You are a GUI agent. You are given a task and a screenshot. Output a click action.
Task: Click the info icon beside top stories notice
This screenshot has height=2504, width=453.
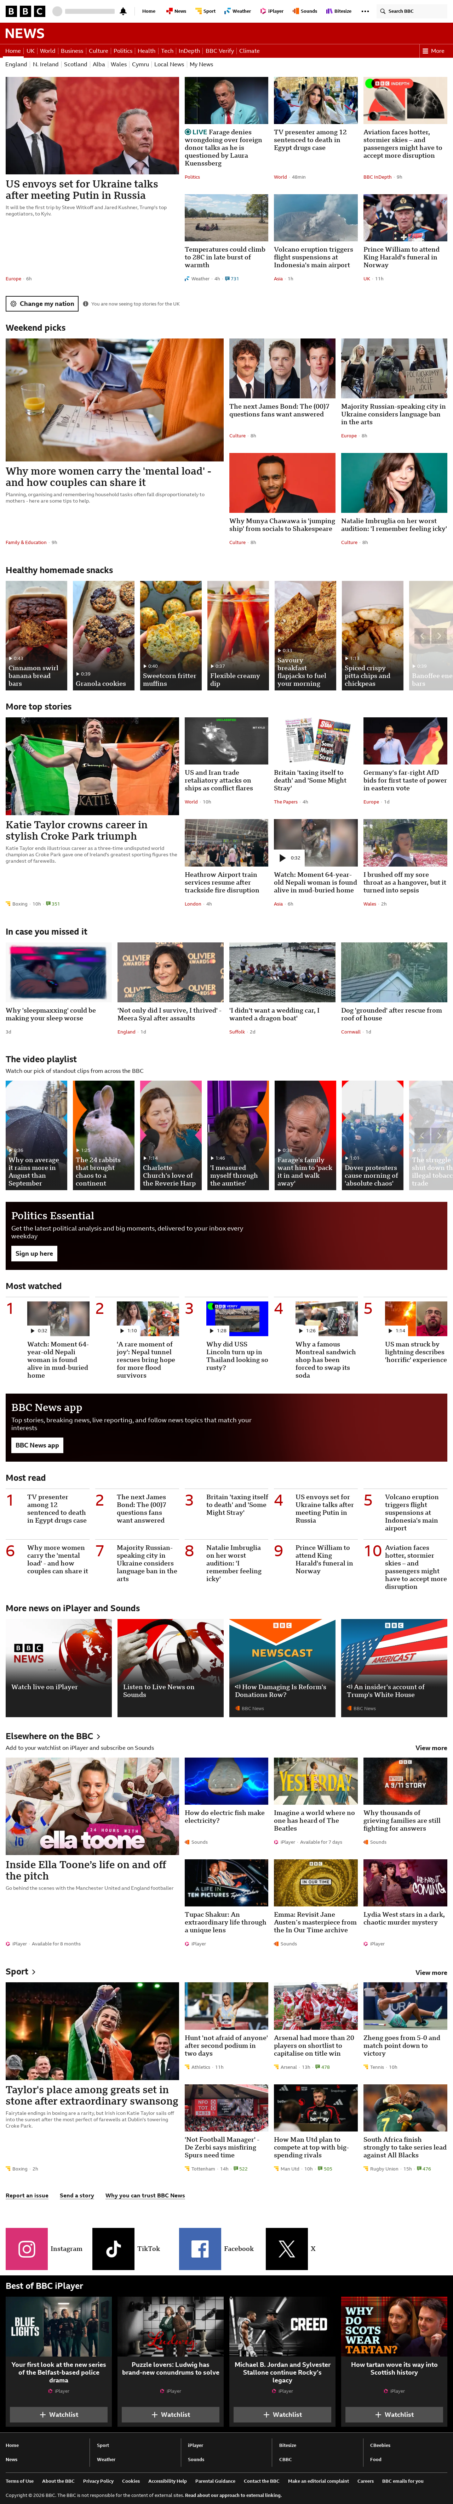click(x=85, y=303)
